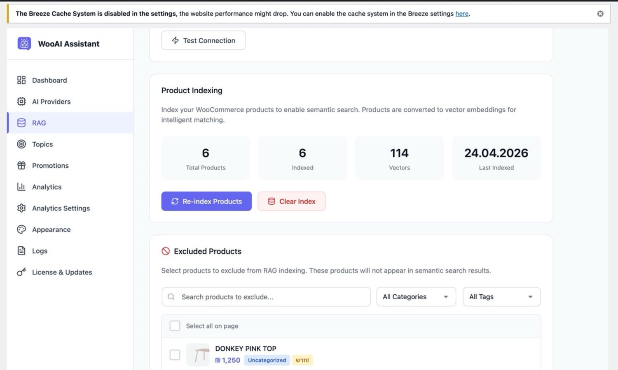
Task: Expand the All Categories dropdown
Action: pyautogui.click(x=416, y=297)
